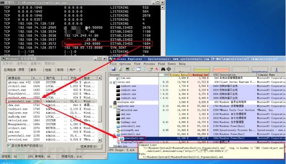
Task: Open the View menu in Process Explorer
Action: click(137, 64)
